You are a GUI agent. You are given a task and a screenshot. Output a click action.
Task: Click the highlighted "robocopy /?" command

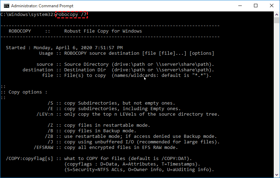click(72, 15)
